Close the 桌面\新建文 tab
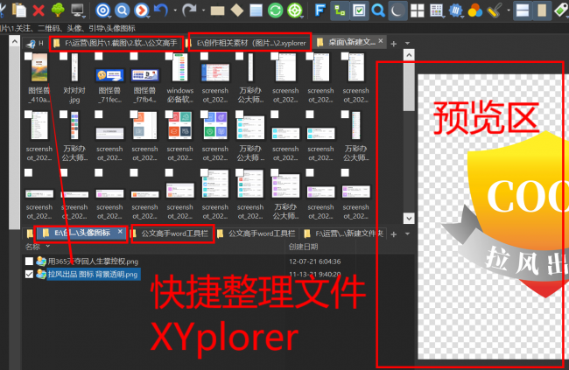Image resolution: width=569 pixels, height=370 pixels. [381, 41]
